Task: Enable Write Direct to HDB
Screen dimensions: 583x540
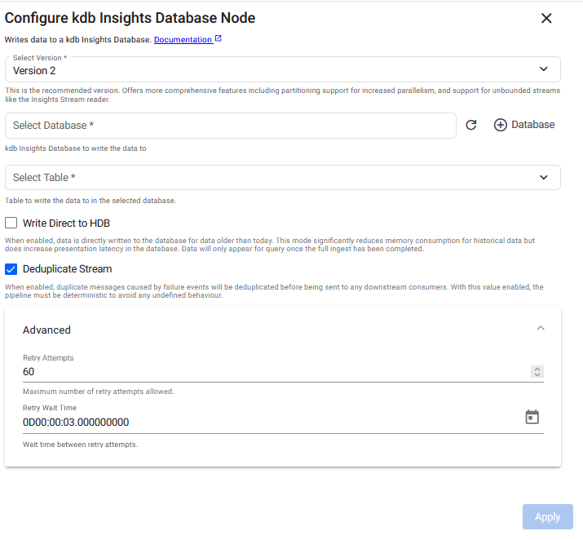Action: [x=11, y=224]
